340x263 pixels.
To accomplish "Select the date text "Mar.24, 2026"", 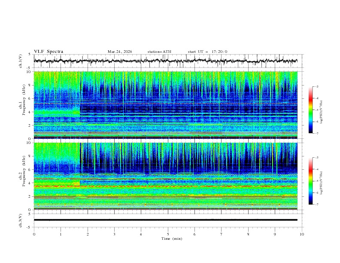I will pos(120,52).
